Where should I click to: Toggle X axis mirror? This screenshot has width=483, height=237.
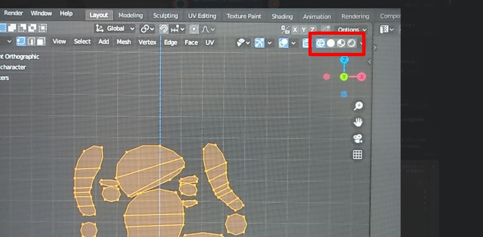295,29
